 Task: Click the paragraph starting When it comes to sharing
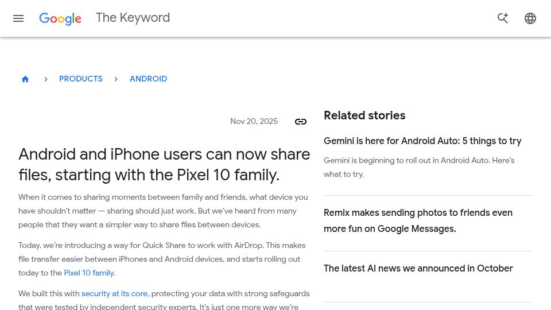(x=163, y=211)
